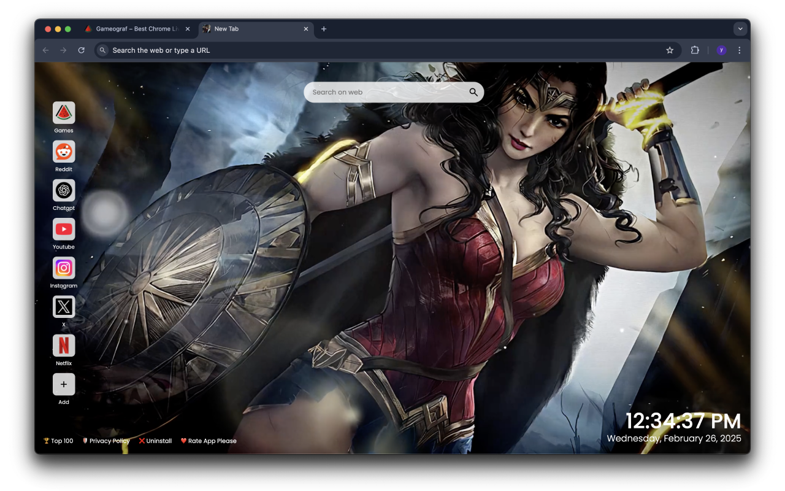Reload the current page
The width and height of the screenshot is (785, 491).
(82, 50)
